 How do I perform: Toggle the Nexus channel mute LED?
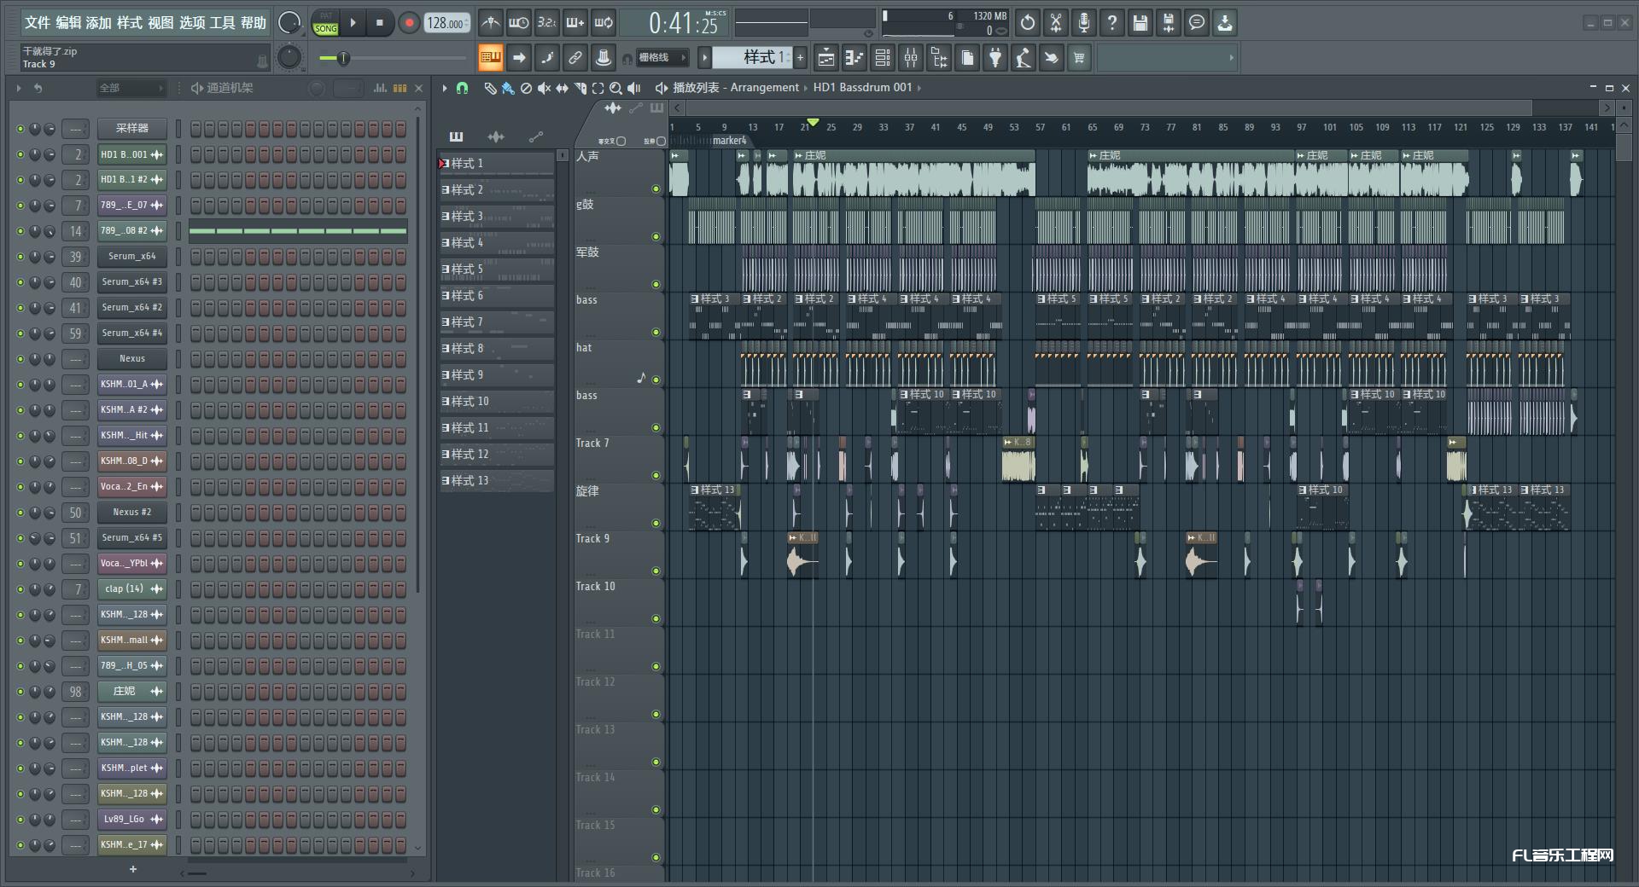pos(20,359)
